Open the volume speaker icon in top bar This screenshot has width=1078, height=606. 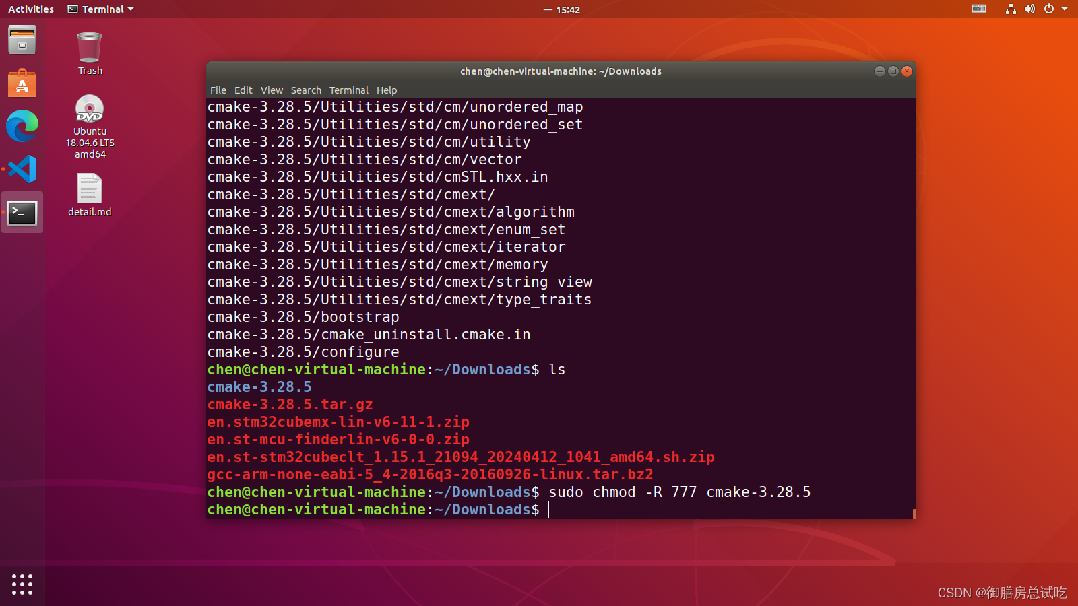pyautogui.click(x=1029, y=9)
